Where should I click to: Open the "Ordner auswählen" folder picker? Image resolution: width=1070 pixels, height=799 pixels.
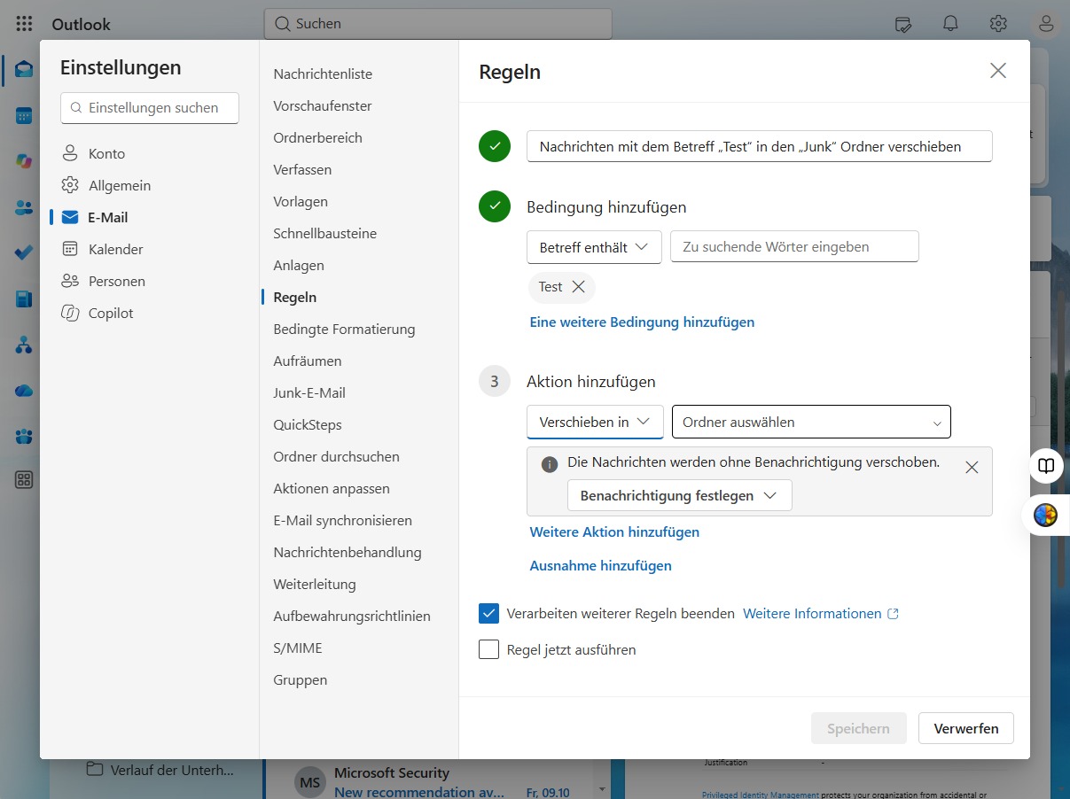tap(811, 422)
